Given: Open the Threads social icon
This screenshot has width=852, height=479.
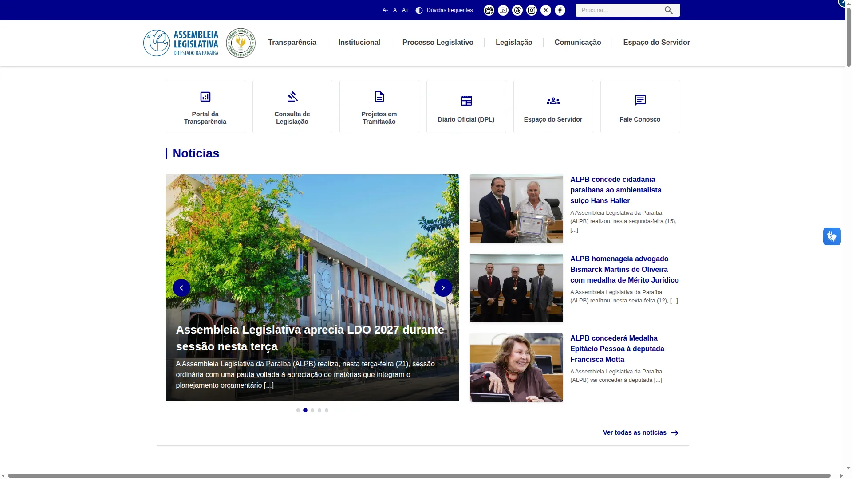Looking at the screenshot, I should click(x=517, y=10).
